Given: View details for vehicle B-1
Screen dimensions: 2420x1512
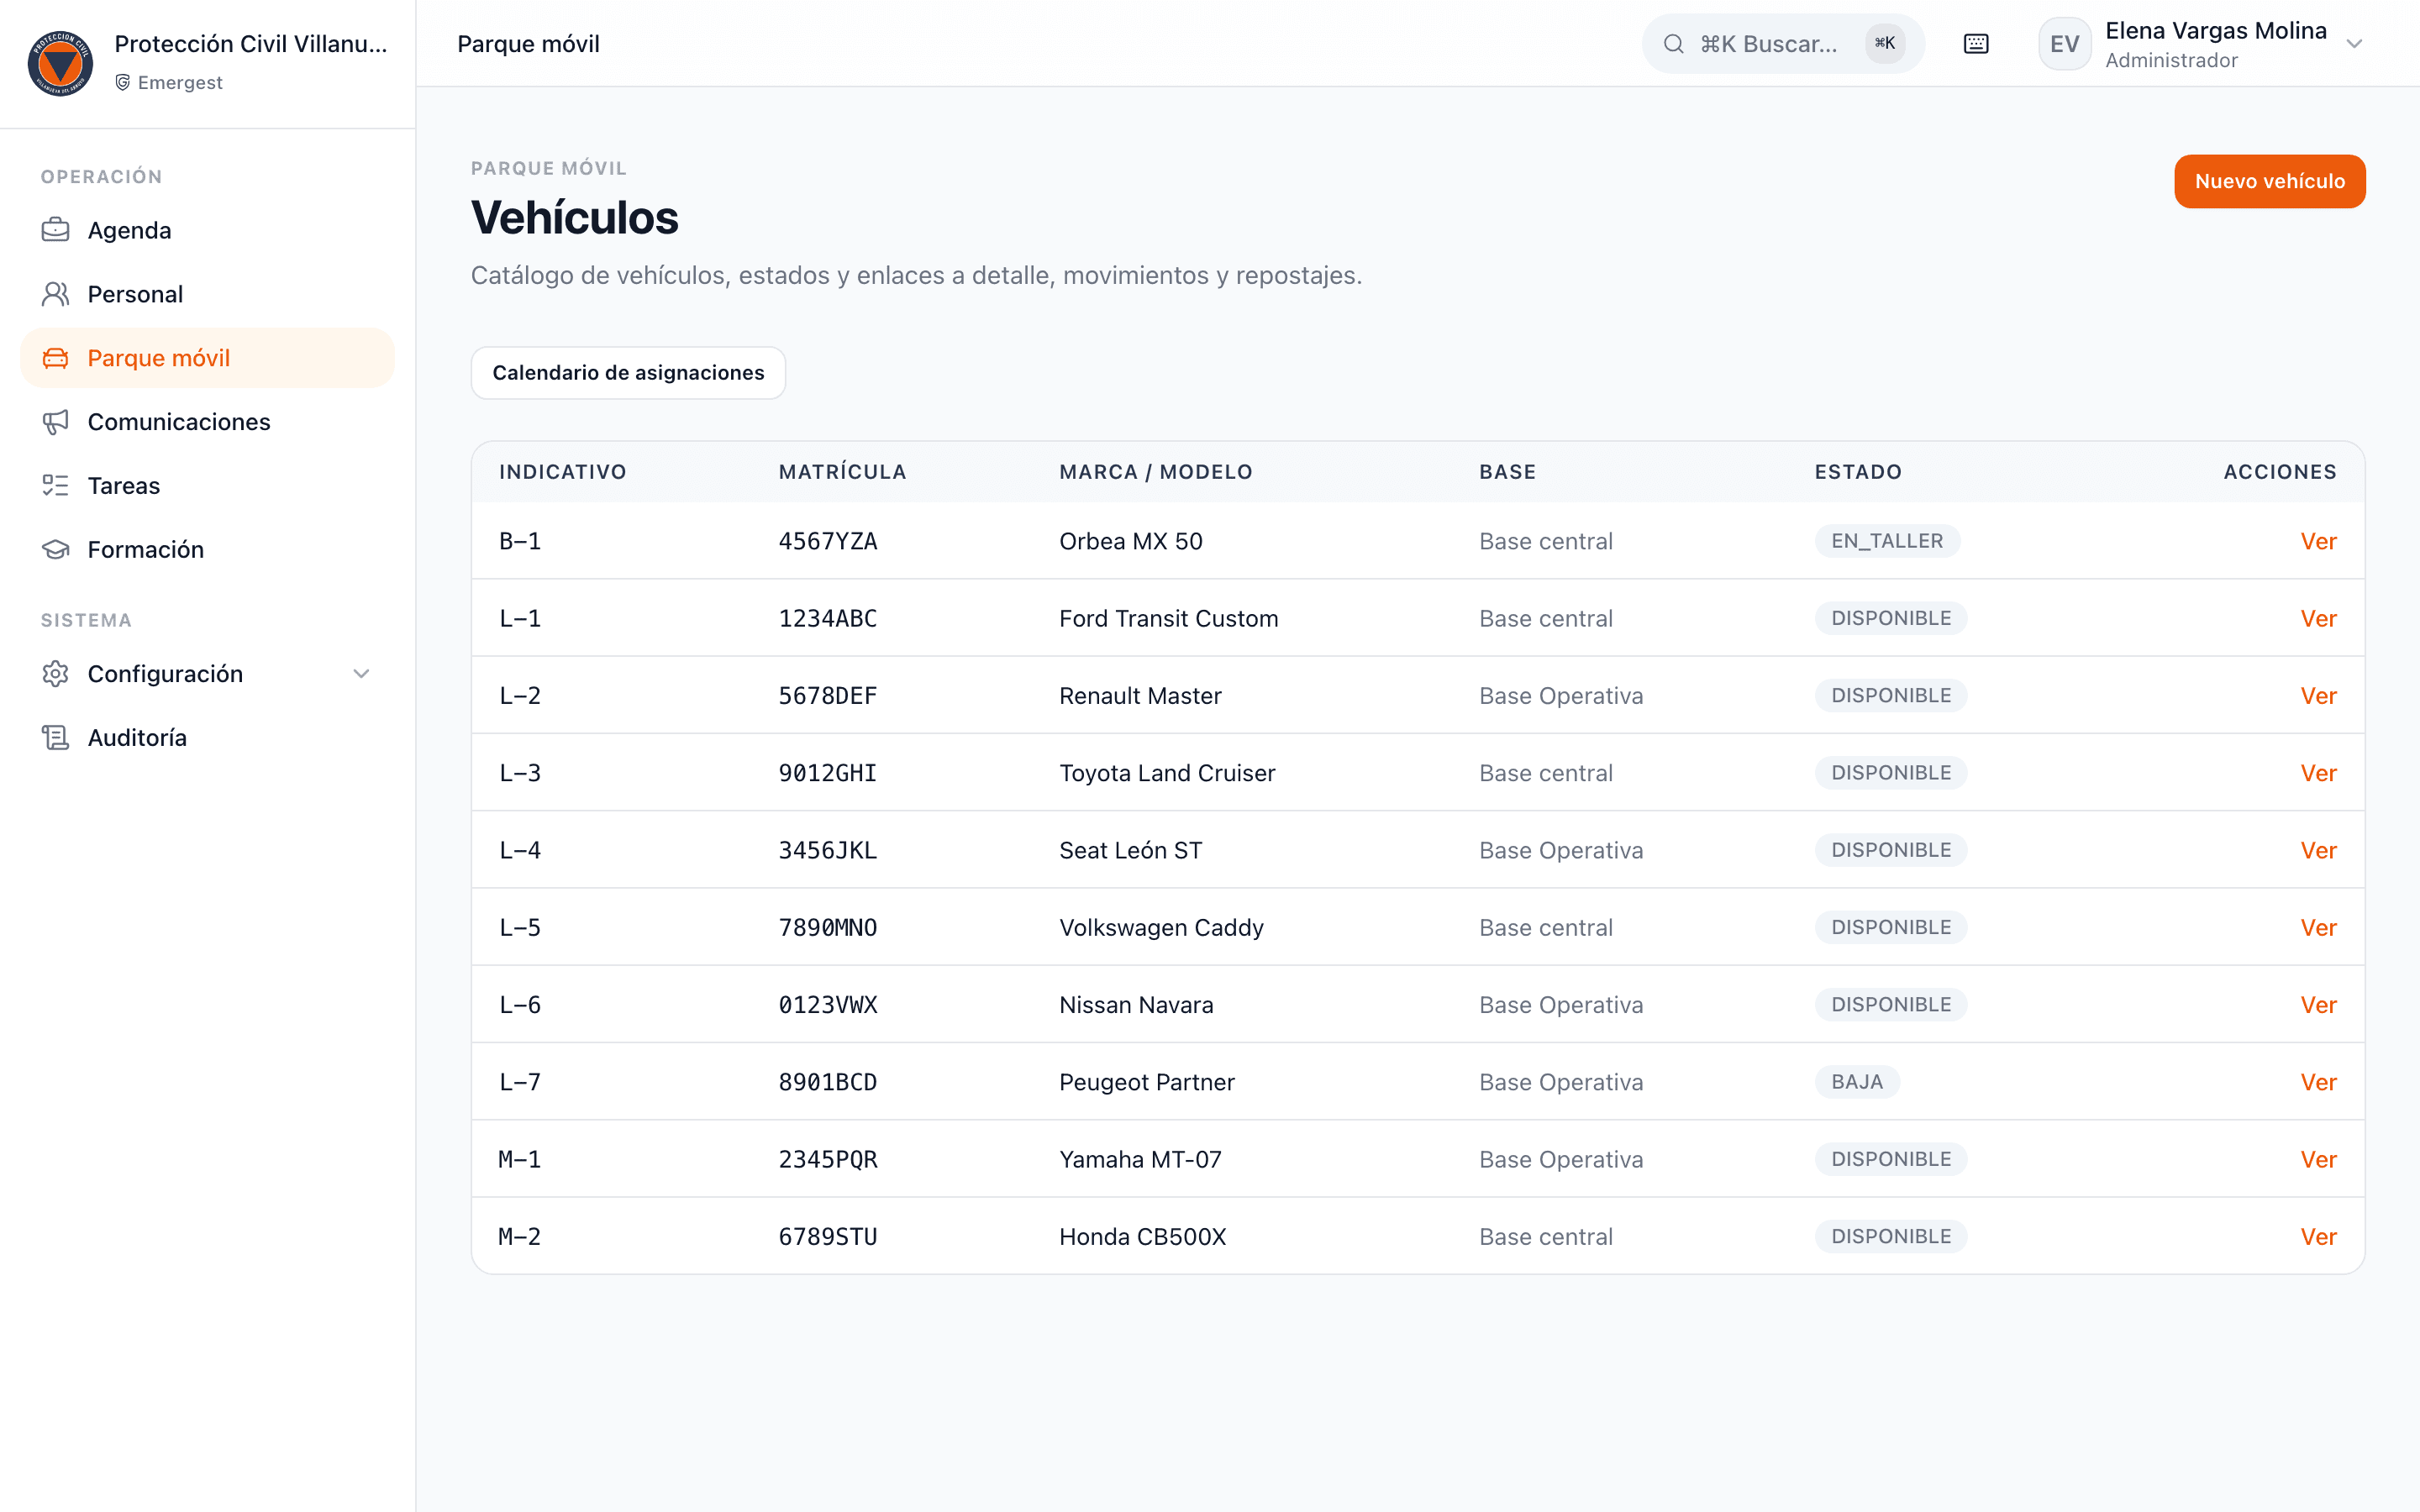Looking at the screenshot, I should [x=2318, y=541].
